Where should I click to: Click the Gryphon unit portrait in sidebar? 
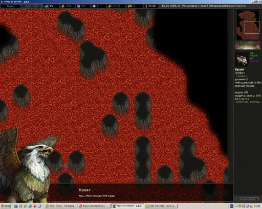(x=242, y=59)
